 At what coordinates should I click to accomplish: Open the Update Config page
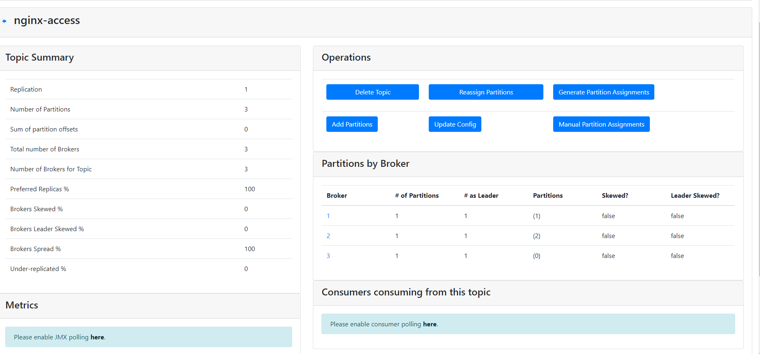[x=455, y=125]
